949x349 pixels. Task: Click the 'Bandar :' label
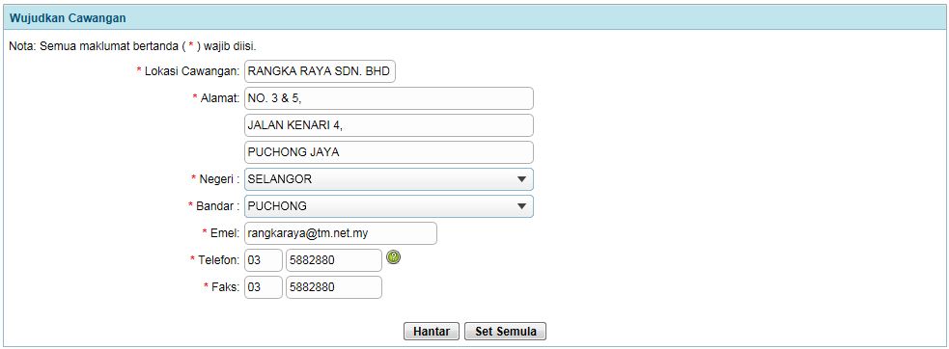tap(218, 206)
